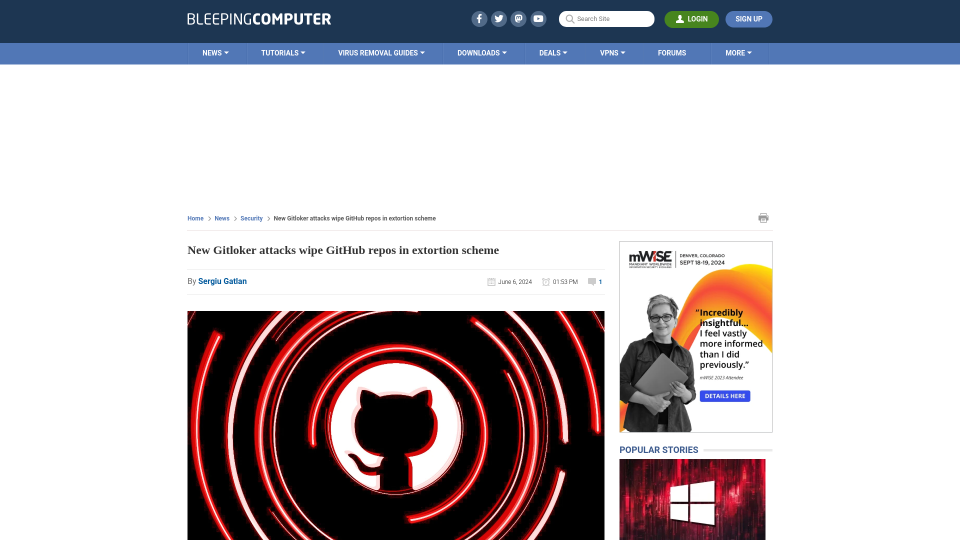Click SIGN UP button
Image resolution: width=960 pixels, height=540 pixels.
[749, 19]
